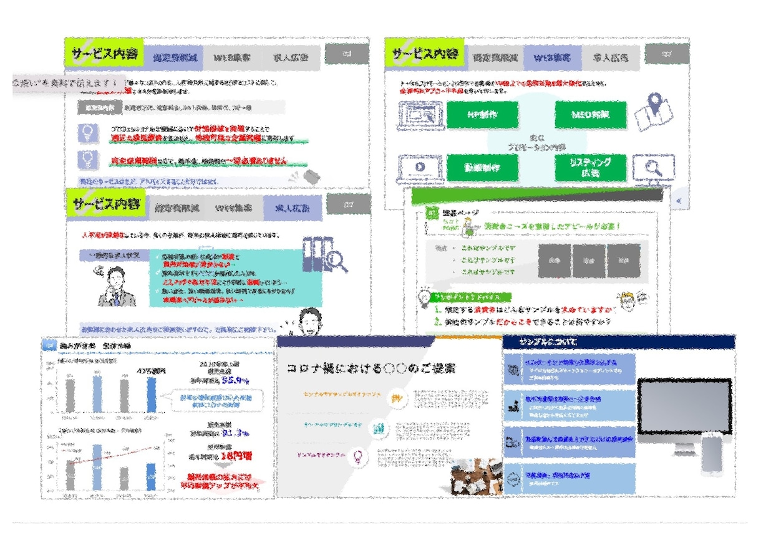Select 経費削減 tab on the lightbulb slide
This screenshot has height=538, width=761.
pos(175,57)
